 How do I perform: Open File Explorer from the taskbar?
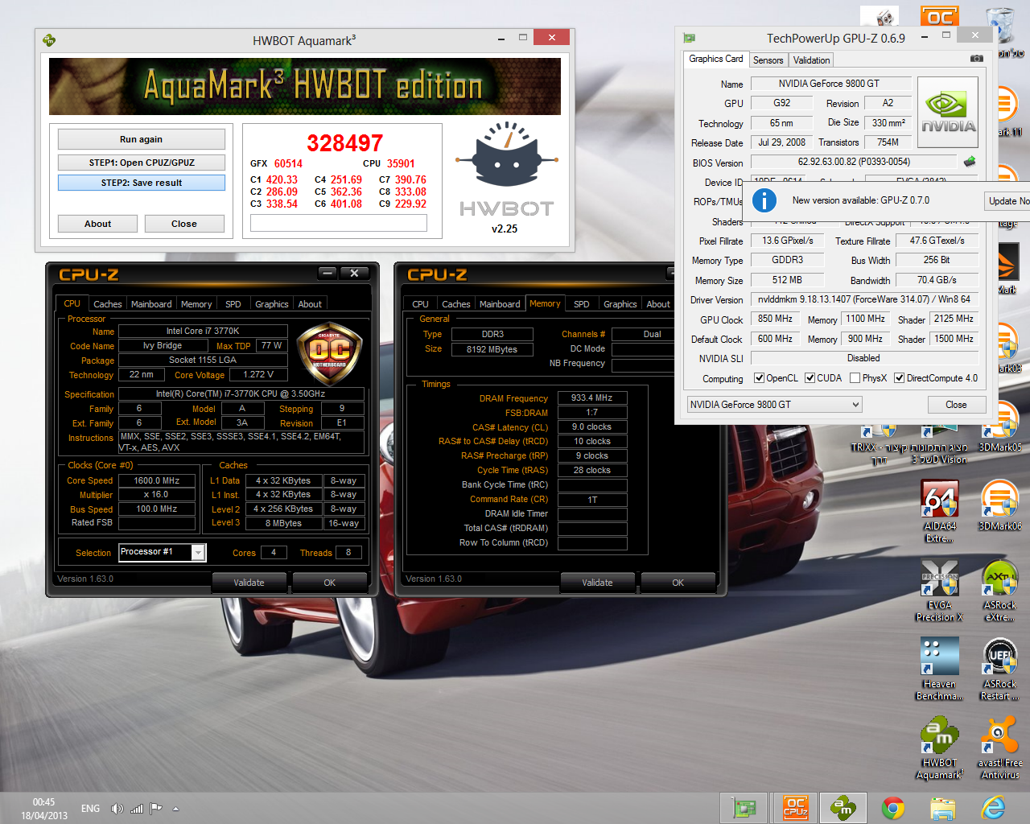tap(942, 808)
